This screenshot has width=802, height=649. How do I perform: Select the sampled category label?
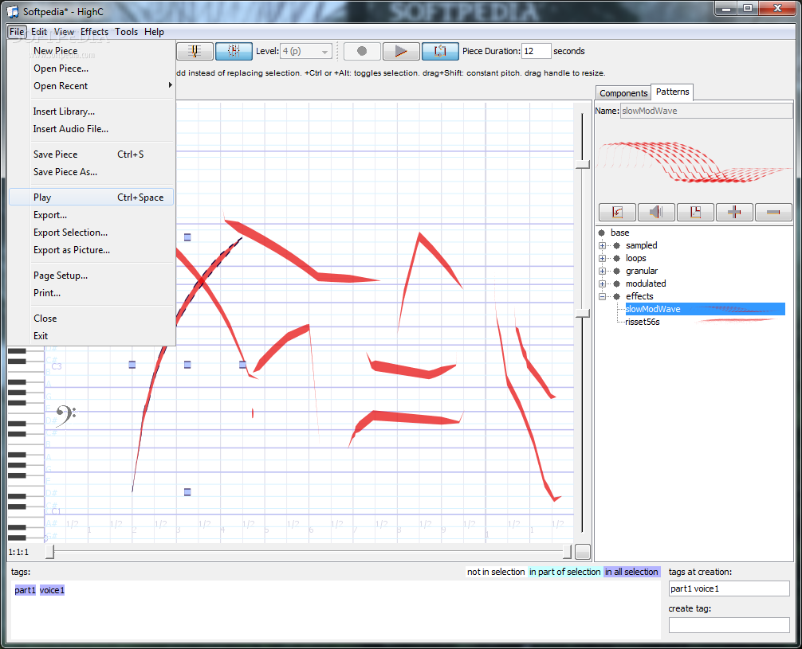[x=642, y=245]
